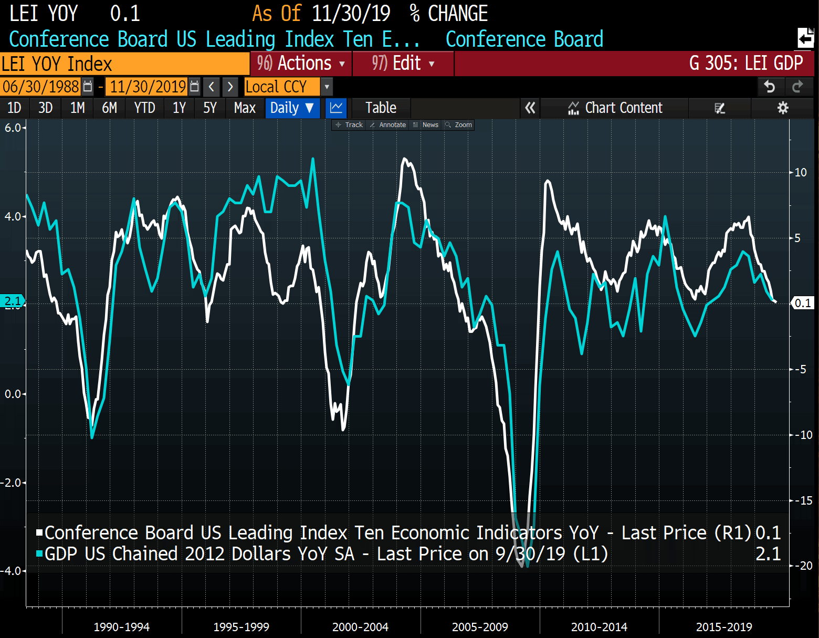Click white legend swatch for Leading Index

(39, 532)
